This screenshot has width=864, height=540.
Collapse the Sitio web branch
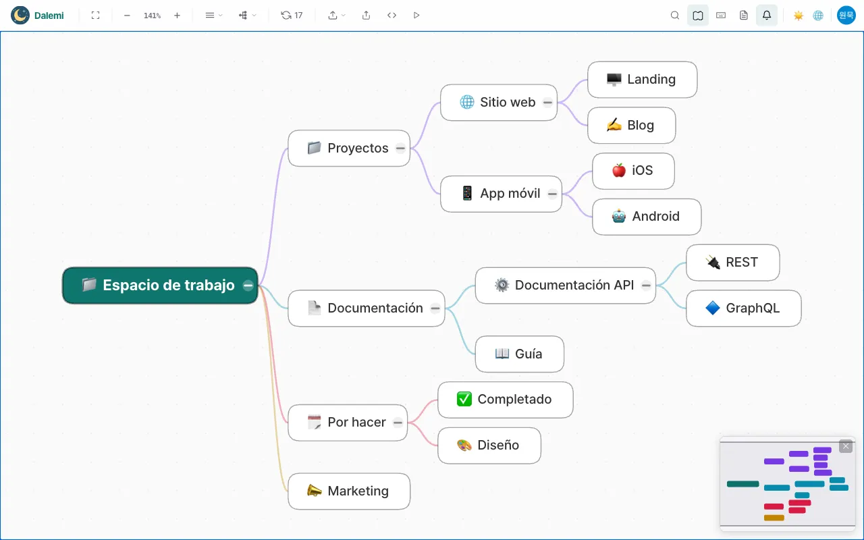tap(548, 103)
